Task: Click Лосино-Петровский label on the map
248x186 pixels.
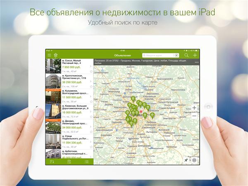Action: click(168, 102)
